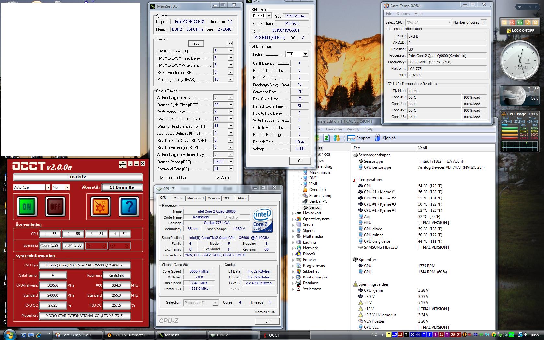Open the Oslo weather gadget
544x340 pixels.
point(520,96)
